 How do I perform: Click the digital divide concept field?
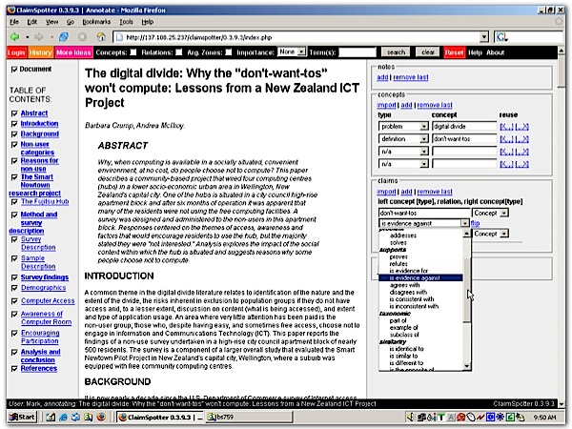pyautogui.click(x=464, y=126)
